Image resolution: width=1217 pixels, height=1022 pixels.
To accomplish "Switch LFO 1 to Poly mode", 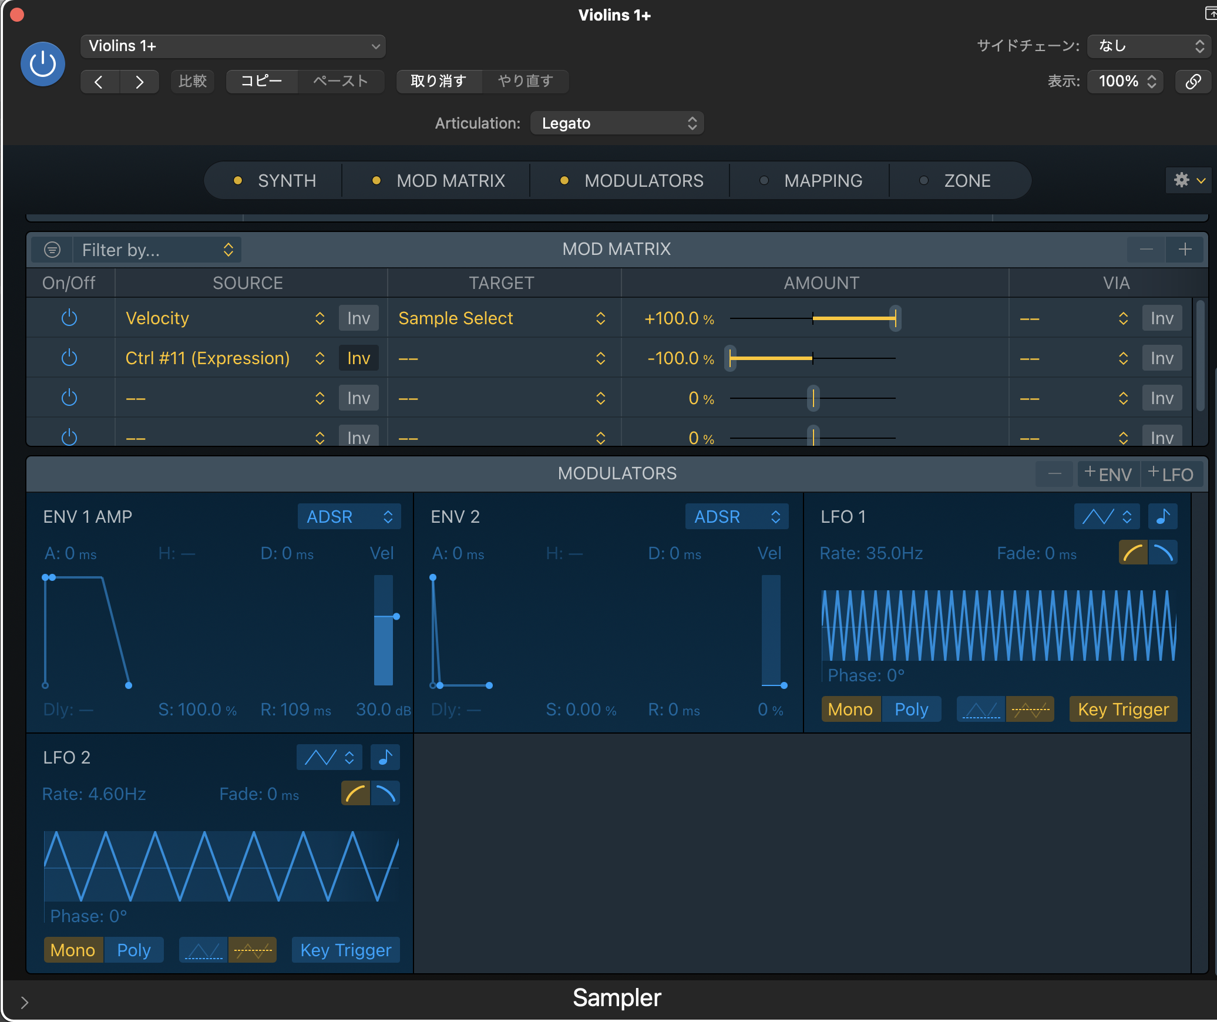I will [911, 710].
